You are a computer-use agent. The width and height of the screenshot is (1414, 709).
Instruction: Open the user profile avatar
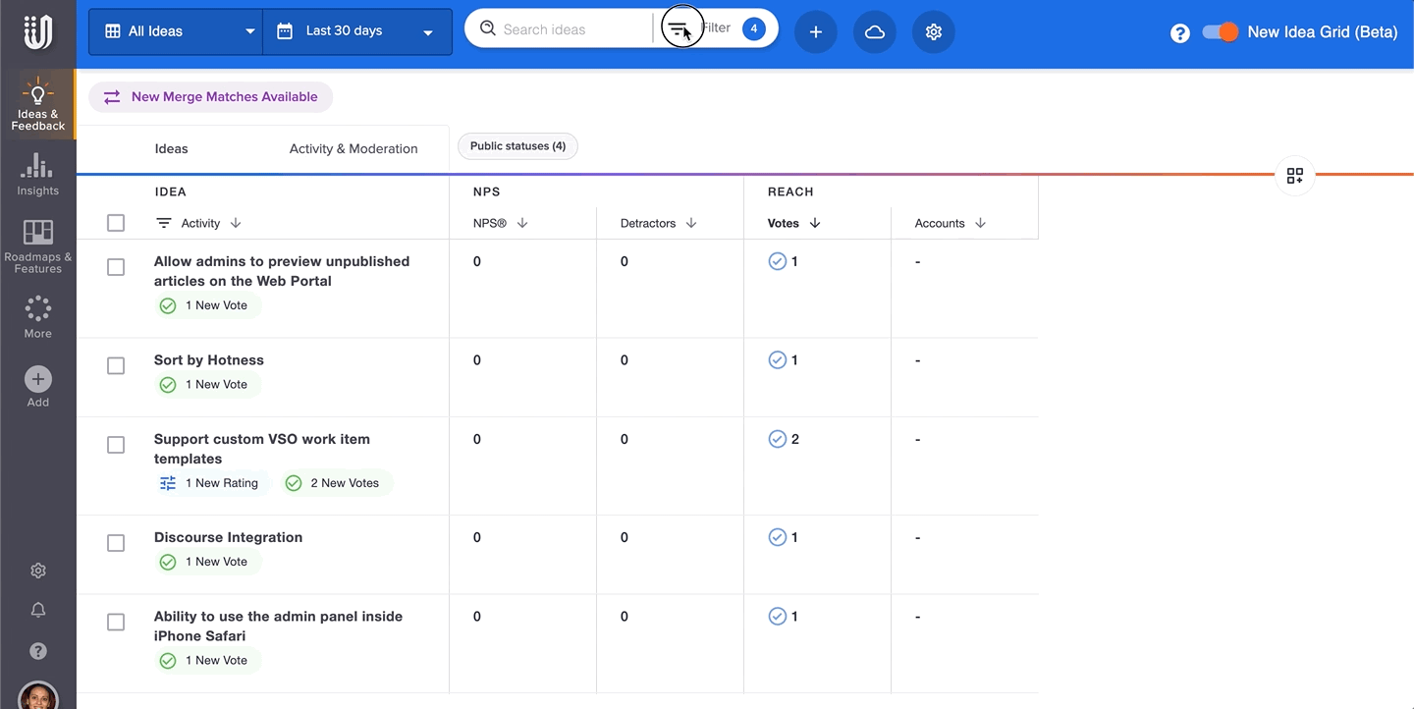pos(37,695)
